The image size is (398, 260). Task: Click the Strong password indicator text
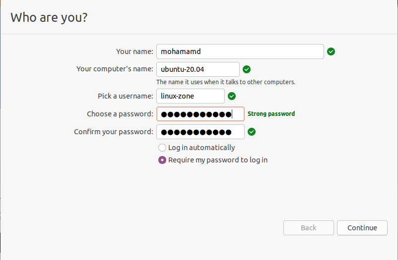[271, 114]
